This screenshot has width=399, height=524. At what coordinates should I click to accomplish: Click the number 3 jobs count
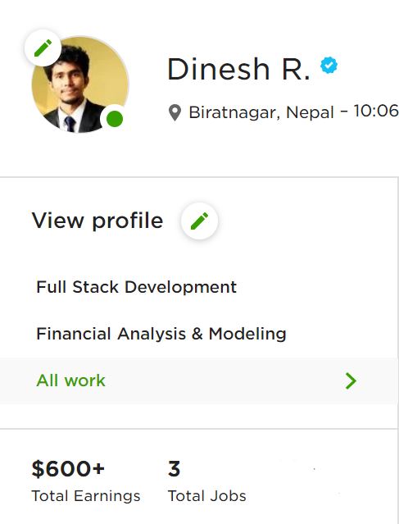pyautogui.click(x=175, y=468)
